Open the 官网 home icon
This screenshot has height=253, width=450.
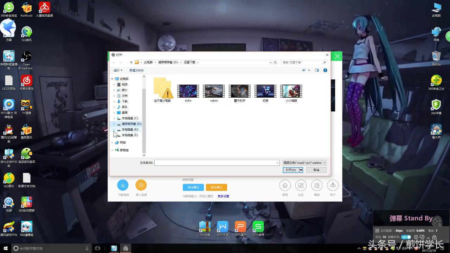(285, 185)
